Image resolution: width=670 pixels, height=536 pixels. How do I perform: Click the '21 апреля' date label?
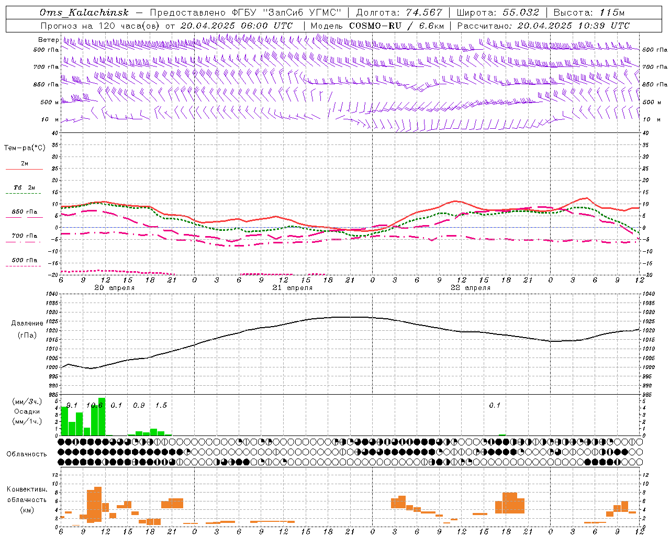292,288
